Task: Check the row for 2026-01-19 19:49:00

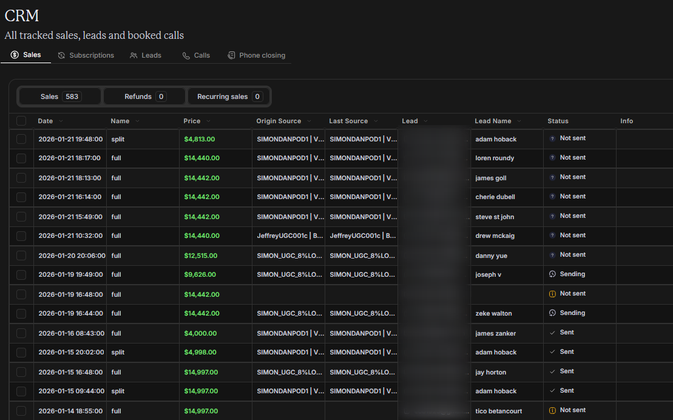Action: 21,274
